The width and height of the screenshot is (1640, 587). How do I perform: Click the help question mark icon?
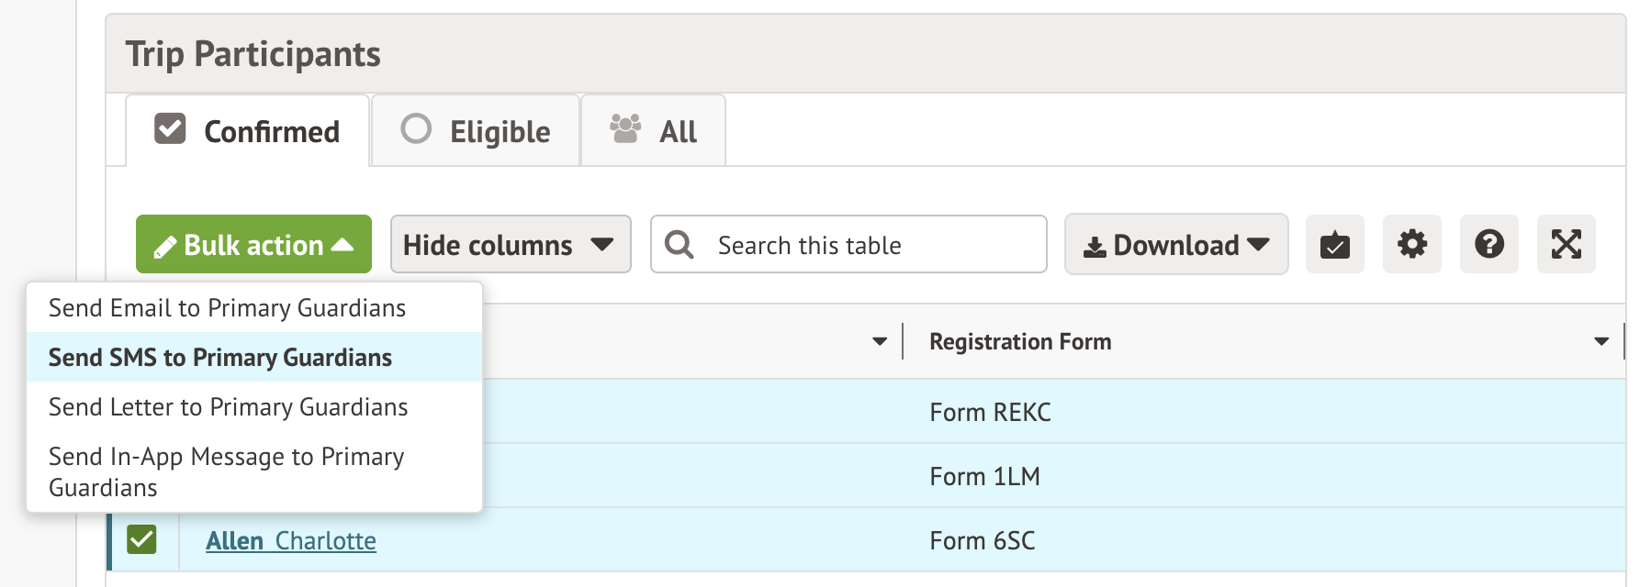[1488, 245]
